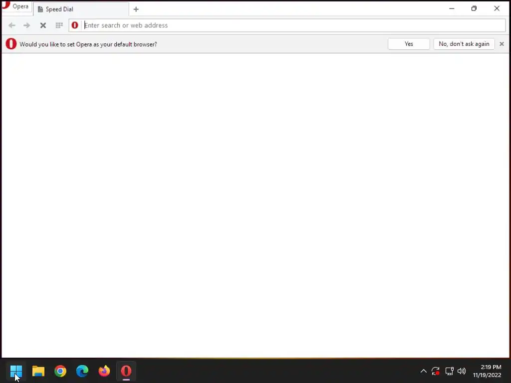Choose No, don't ask again
Screen dimensions: 511x383
tap(464, 44)
